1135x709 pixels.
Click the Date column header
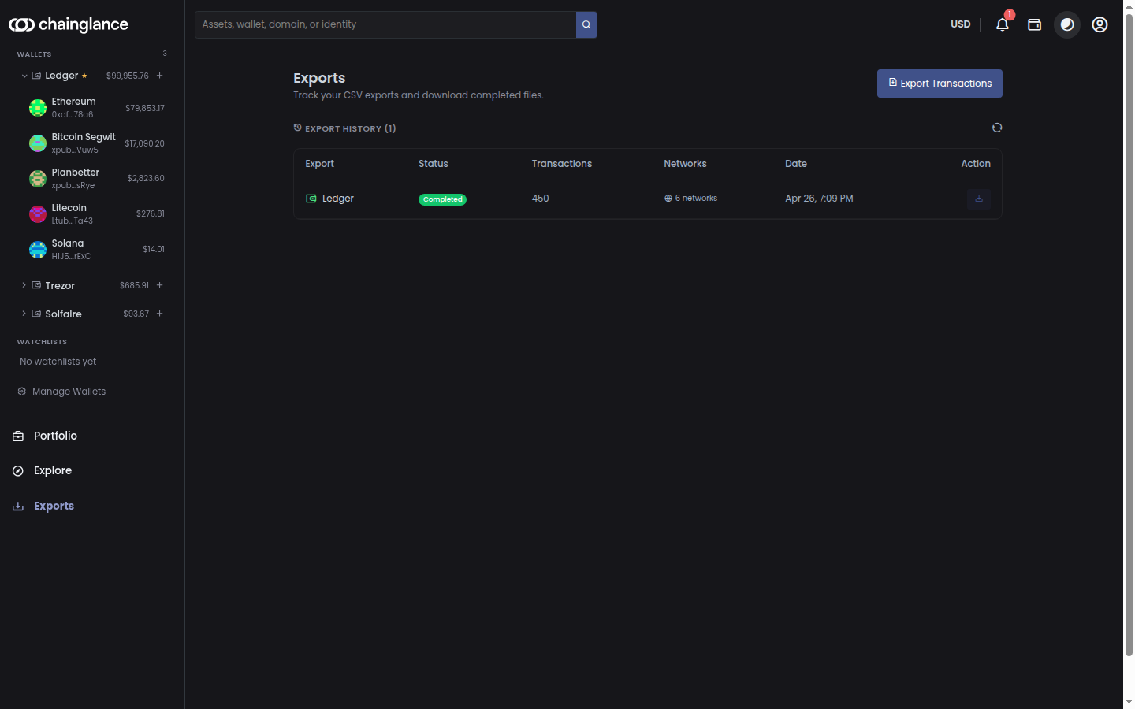point(796,164)
